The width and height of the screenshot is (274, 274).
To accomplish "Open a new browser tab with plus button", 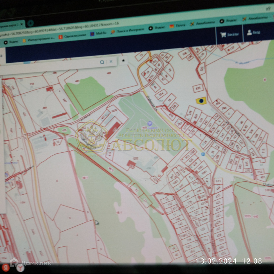I will coord(30,23).
